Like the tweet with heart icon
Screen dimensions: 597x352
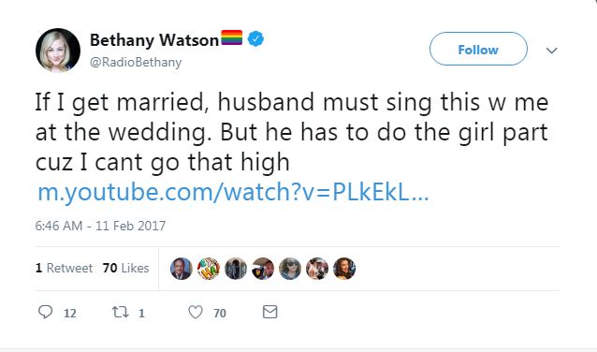[196, 313]
